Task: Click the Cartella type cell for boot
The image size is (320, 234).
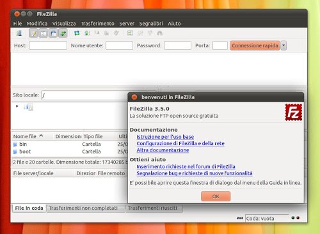Action: (92, 152)
